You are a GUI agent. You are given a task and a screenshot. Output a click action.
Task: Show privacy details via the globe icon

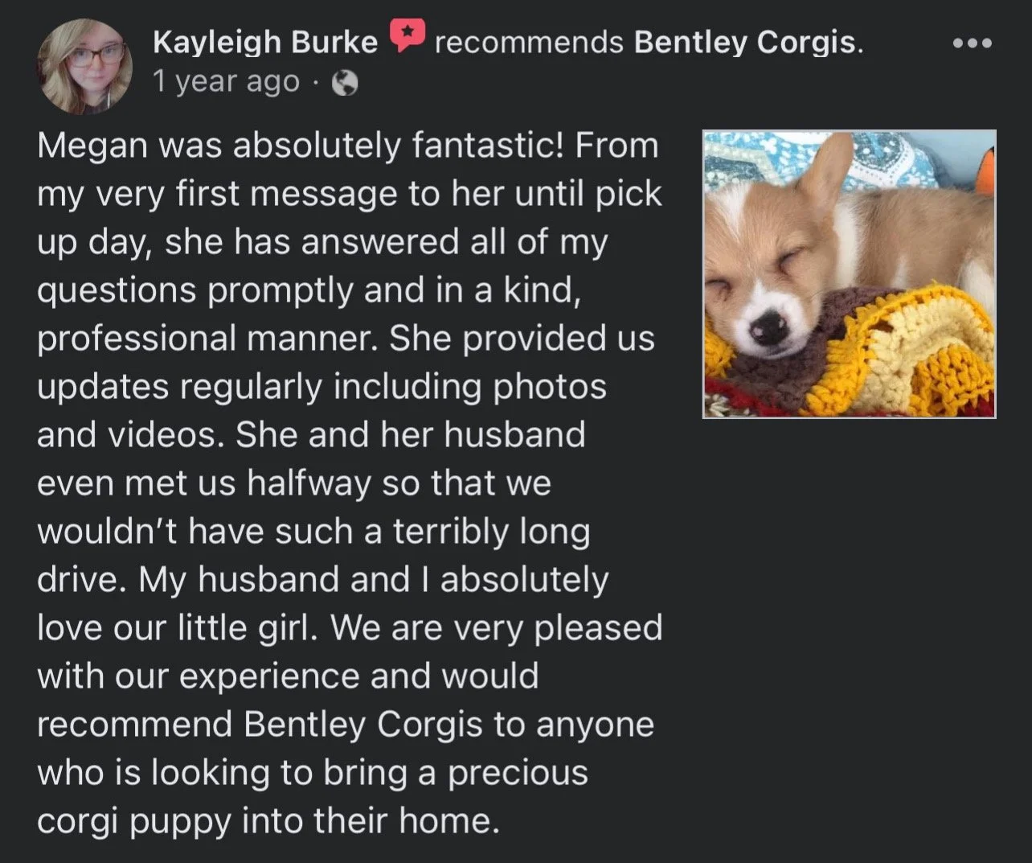click(345, 83)
